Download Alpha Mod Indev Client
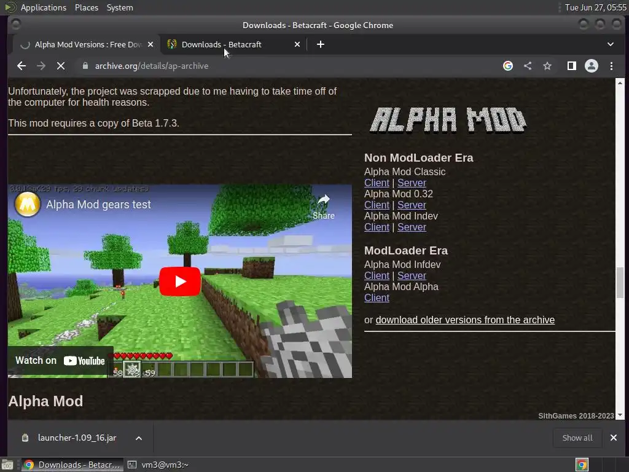This screenshot has width=629, height=472. [377, 227]
